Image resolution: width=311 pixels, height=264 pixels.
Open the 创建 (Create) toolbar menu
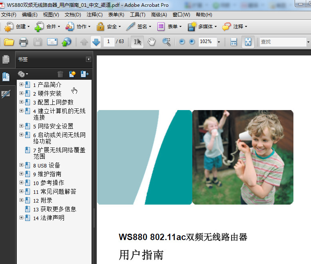[x=17, y=26]
